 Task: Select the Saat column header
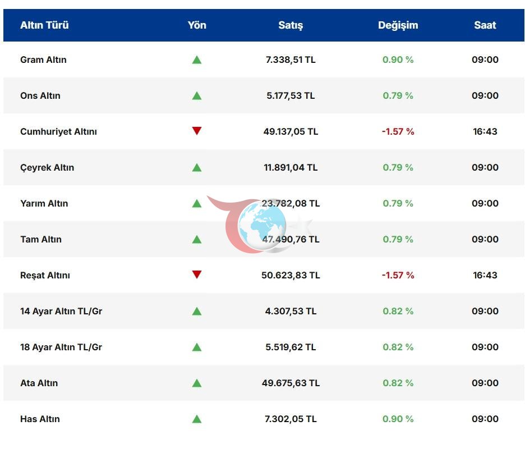tap(485, 25)
